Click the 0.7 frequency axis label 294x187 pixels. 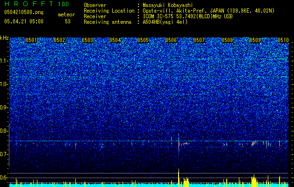click(4, 154)
